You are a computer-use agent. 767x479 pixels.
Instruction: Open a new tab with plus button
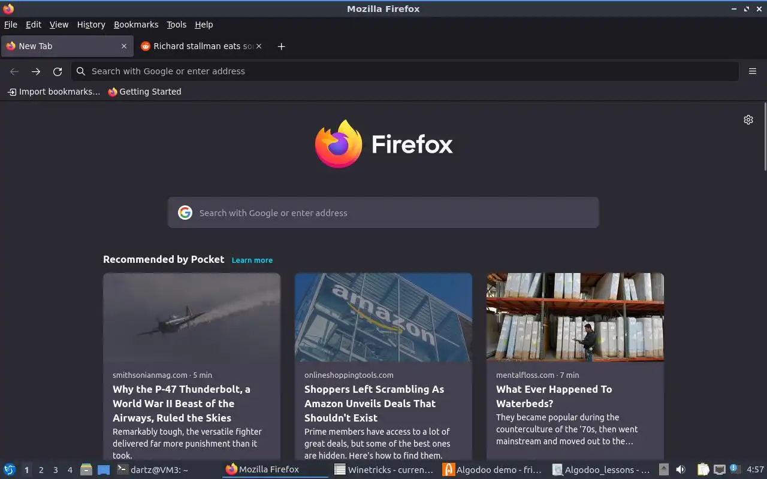coord(281,46)
